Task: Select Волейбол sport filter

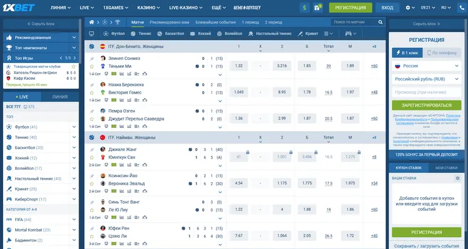Action: tap(229, 34)
